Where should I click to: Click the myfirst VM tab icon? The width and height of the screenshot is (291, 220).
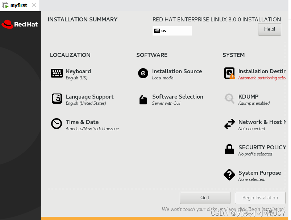tap(5, 5)
